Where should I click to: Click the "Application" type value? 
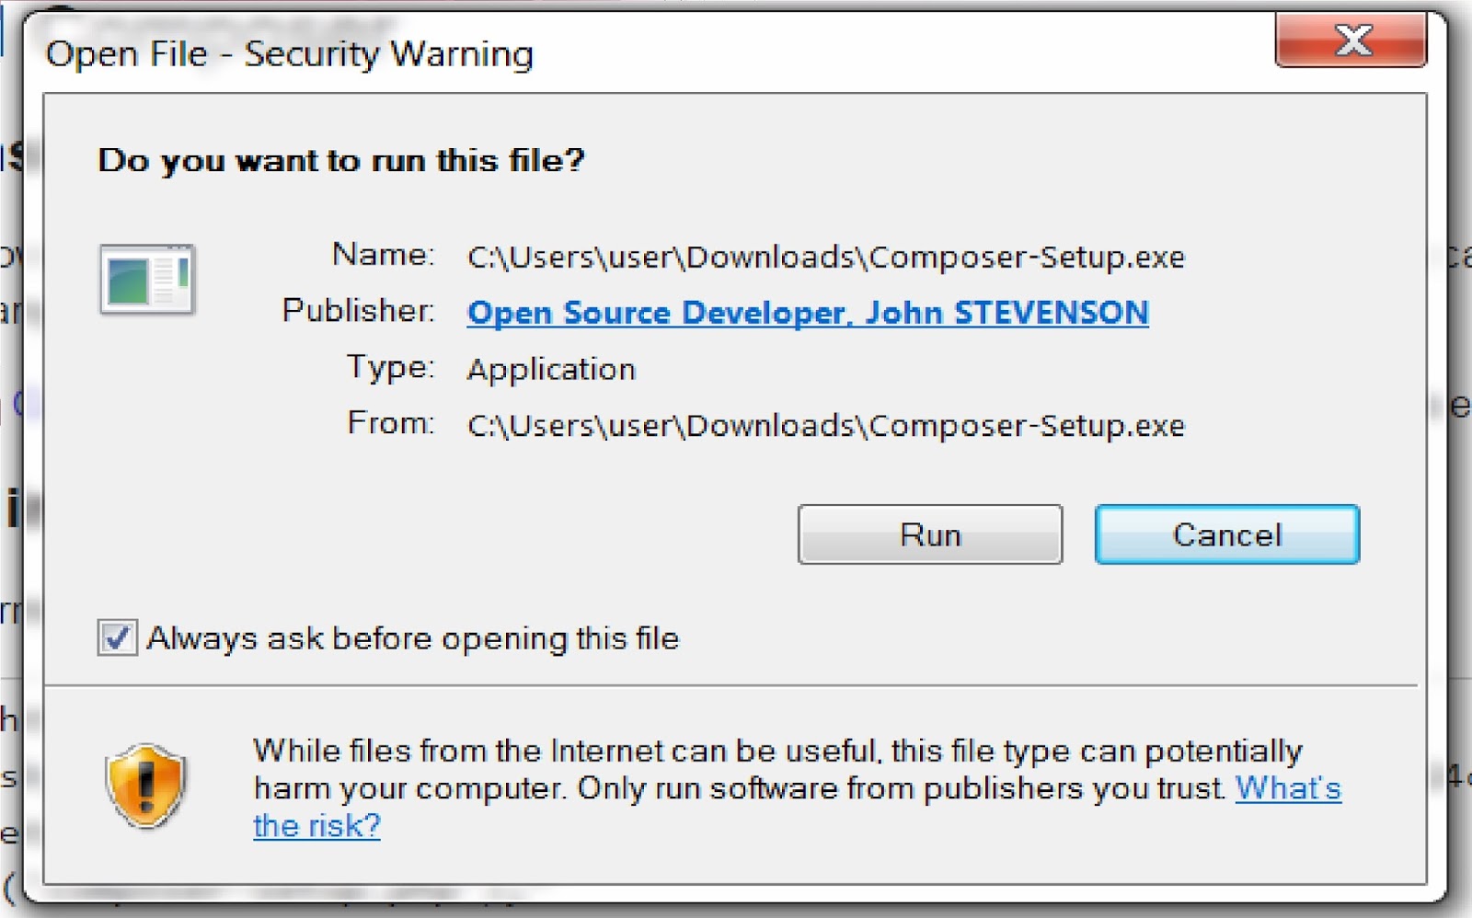pyautogui.click(x=551, y=370)
